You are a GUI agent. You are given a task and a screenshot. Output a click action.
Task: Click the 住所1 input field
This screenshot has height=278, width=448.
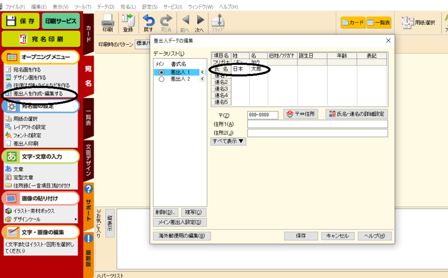(317, 124)
